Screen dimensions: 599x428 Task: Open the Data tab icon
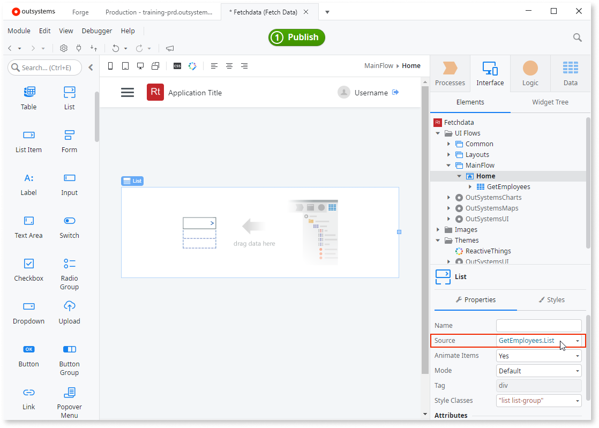pyautogui.click(x=570, y=73)
